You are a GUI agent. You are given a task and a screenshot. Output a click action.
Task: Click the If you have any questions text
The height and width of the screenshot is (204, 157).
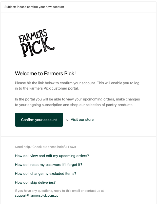click(59, 191)
